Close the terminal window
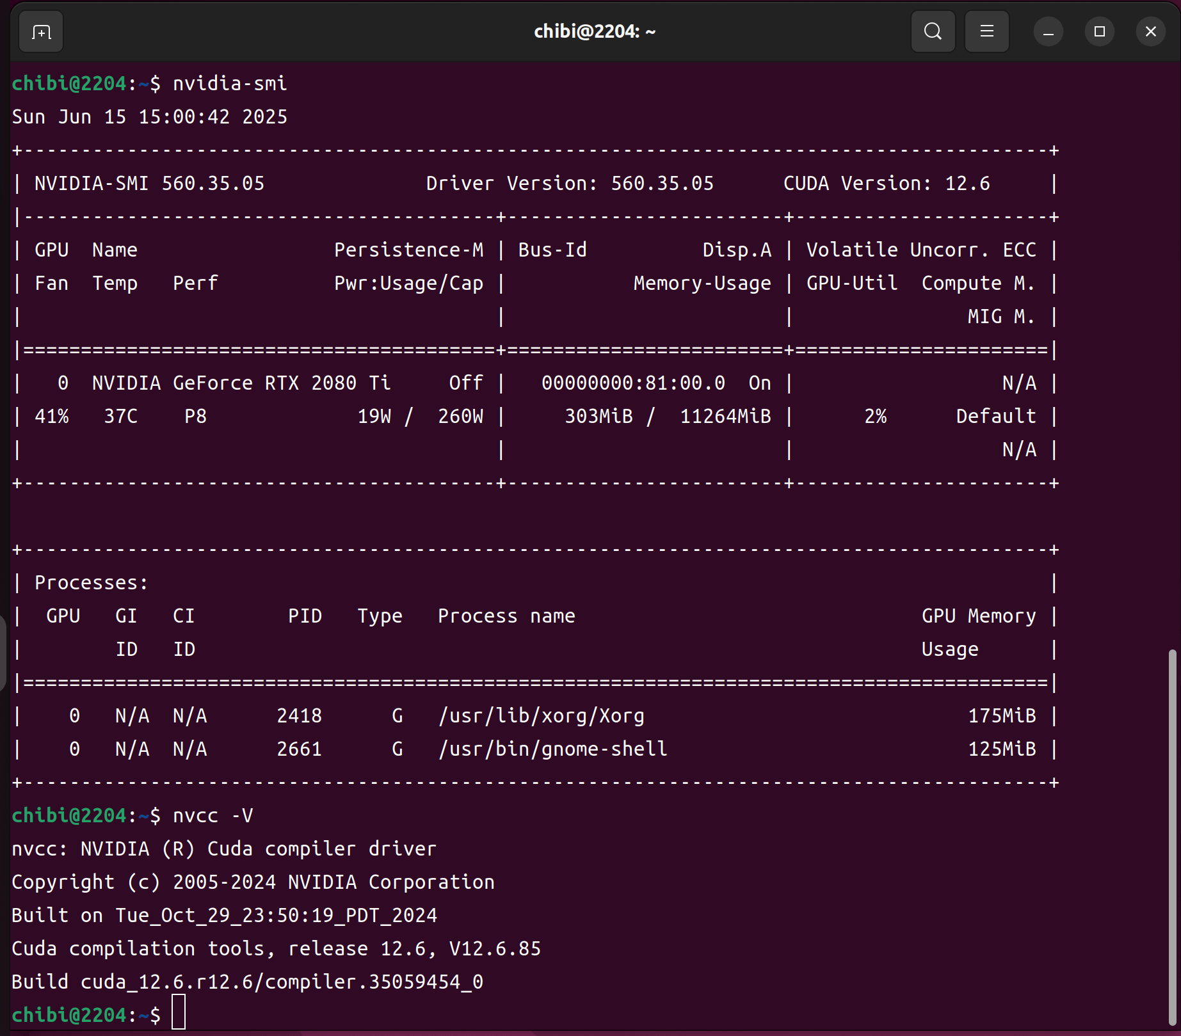 pyautogui.click(x=1150, y=32)
